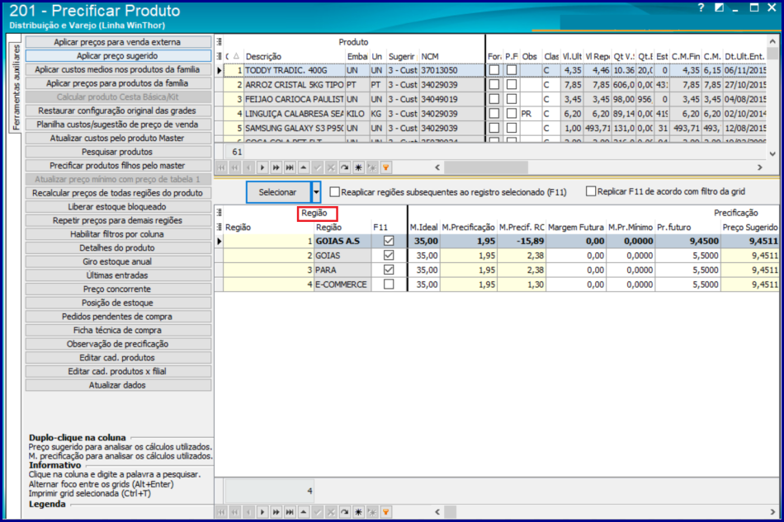Check Reaplicar regiões subsequentes ao registro selecionado

pos(335,192)
